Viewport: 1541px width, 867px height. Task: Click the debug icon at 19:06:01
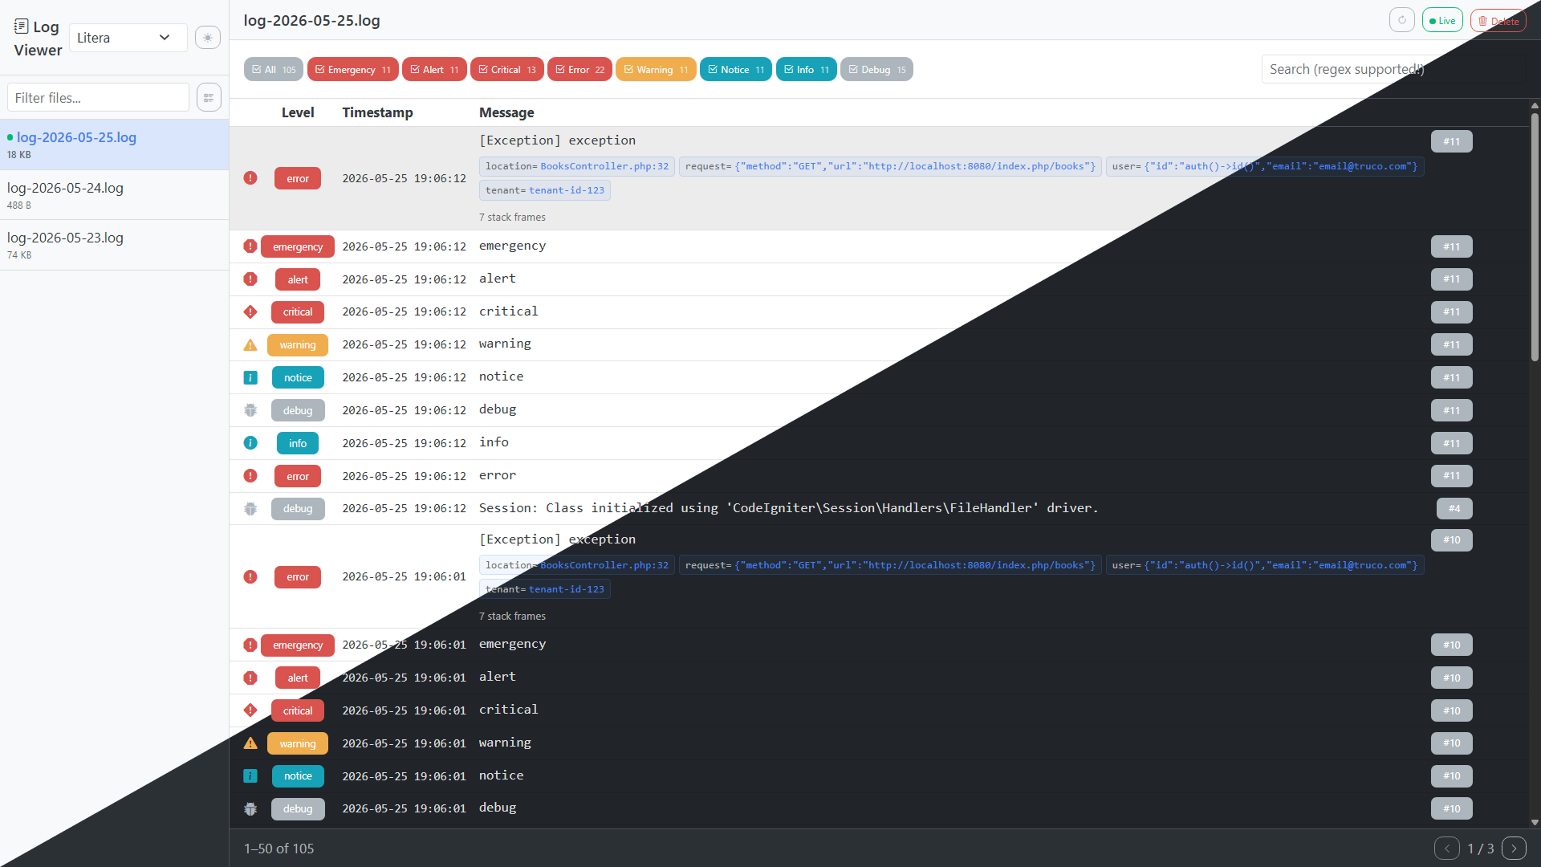point(250,809)
